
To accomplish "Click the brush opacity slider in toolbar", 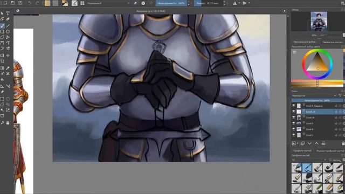I will pyautogui.click(x=171, y=3).
